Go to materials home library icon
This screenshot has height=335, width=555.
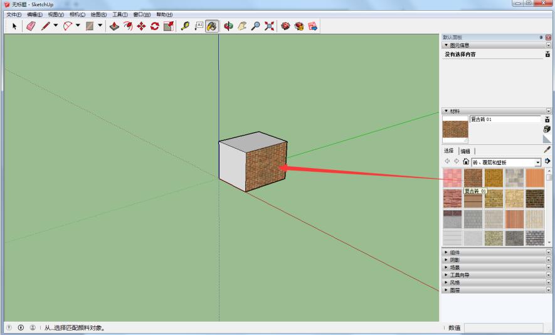coord(466,162)
